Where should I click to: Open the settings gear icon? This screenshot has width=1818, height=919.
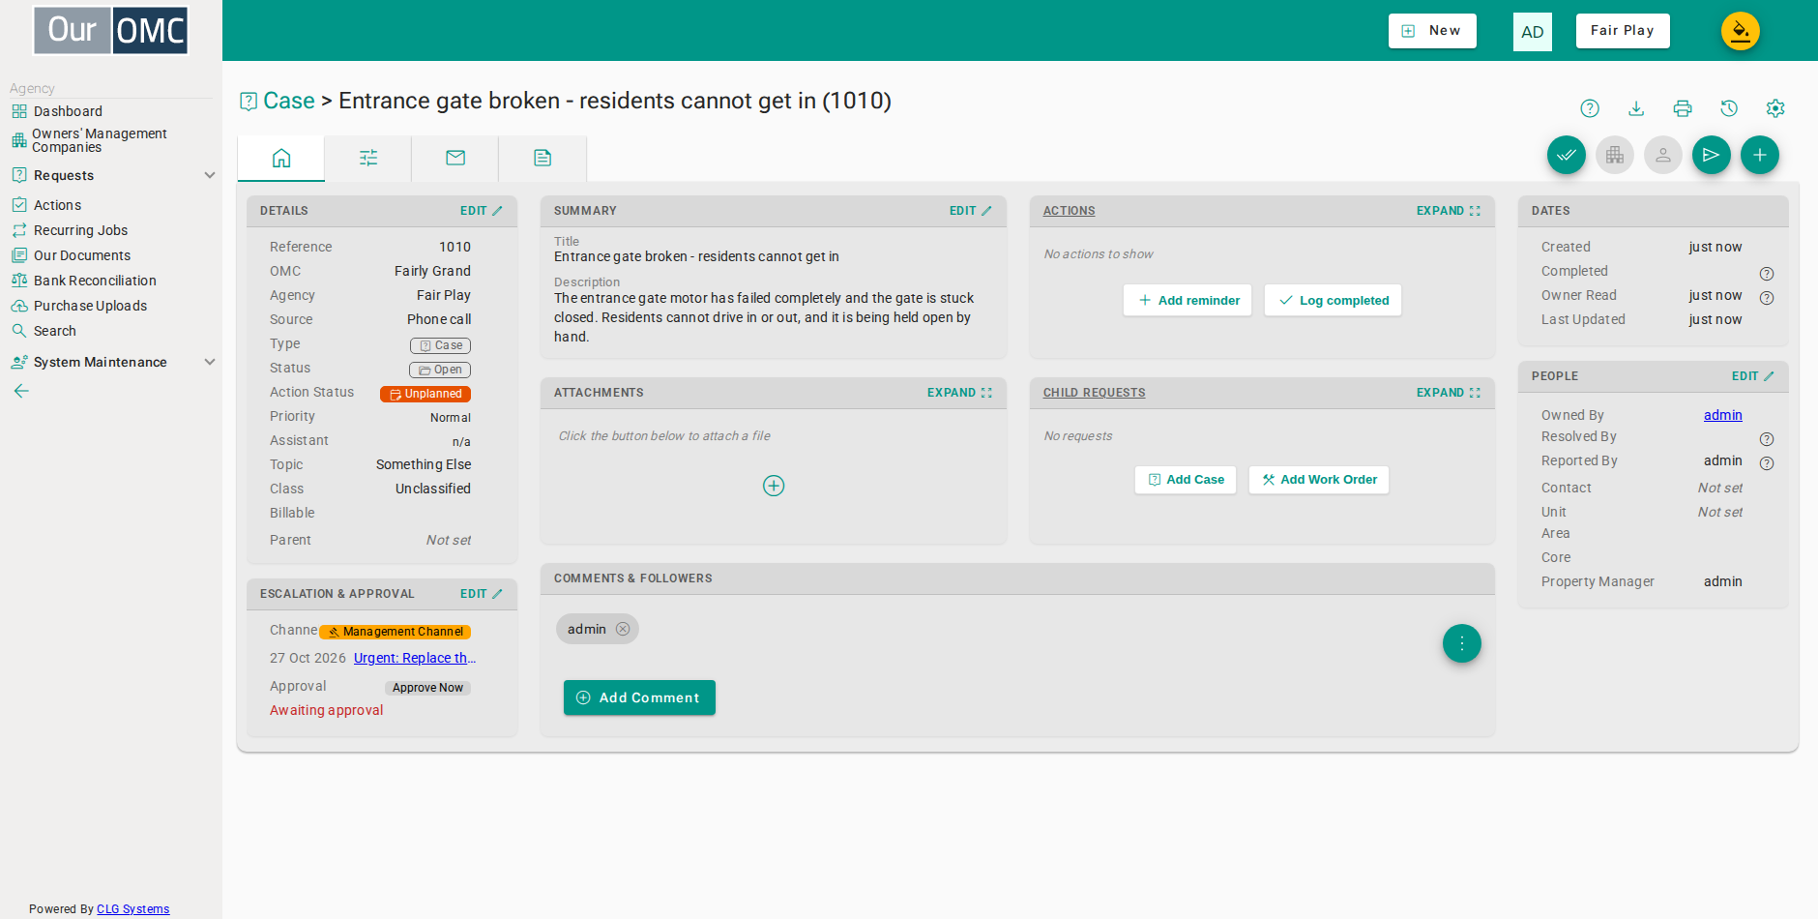pos(1775,108)
